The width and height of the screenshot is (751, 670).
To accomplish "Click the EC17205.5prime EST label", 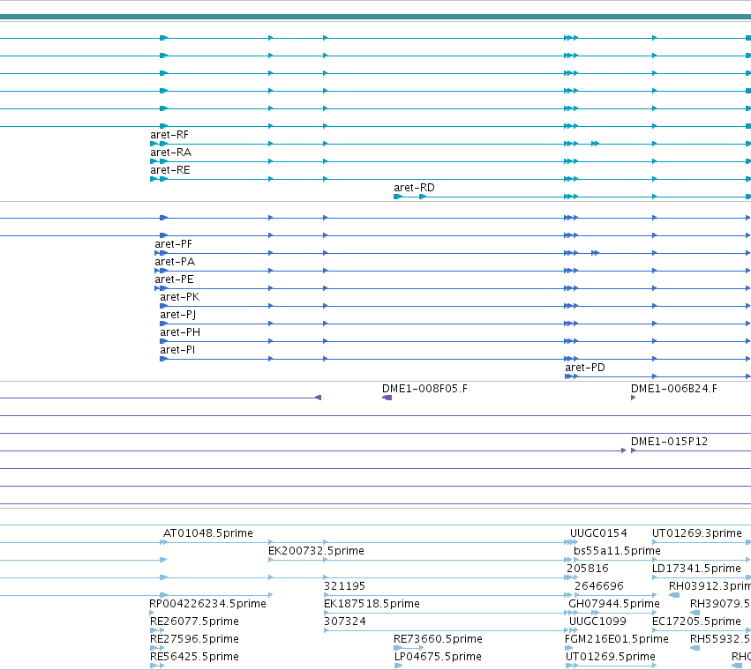I will pos(696,622).
